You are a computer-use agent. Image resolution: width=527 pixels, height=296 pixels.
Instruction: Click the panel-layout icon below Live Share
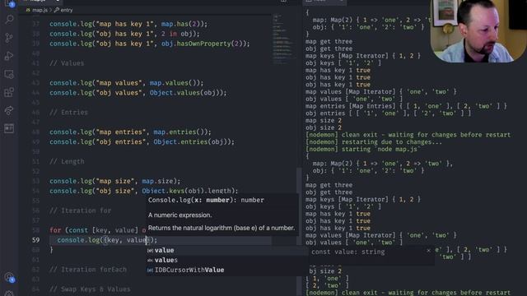(9, 128)
